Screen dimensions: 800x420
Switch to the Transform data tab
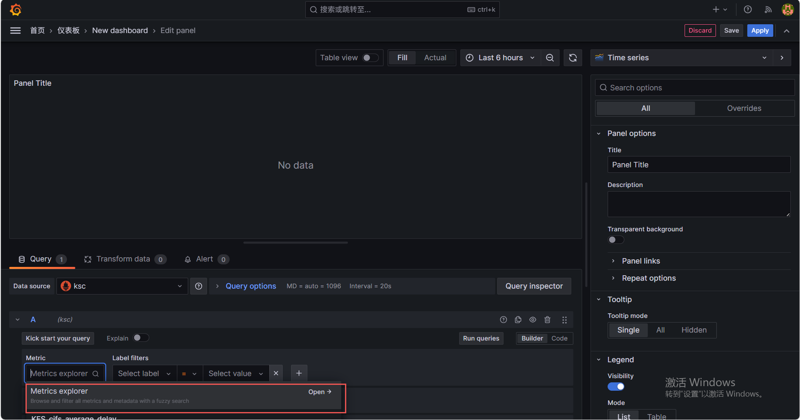point(123,259)
